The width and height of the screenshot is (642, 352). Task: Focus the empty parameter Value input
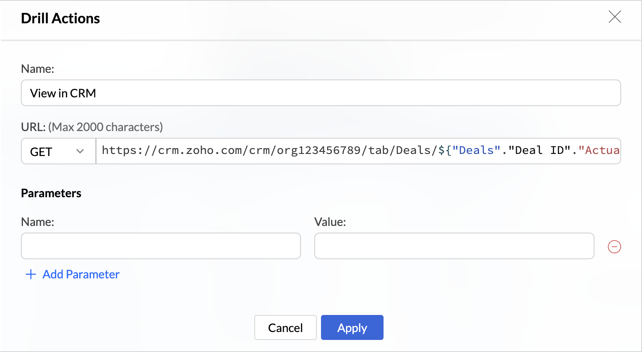[x=454, y=246]
